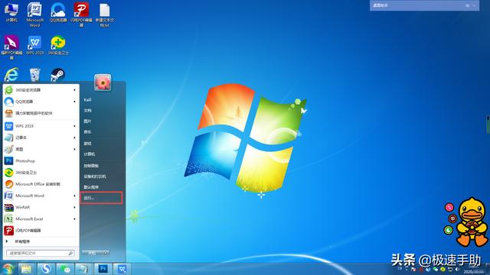Open the WeChat taskbar icon
Viewport: 490px width, 275px height.
coord(65,269)
